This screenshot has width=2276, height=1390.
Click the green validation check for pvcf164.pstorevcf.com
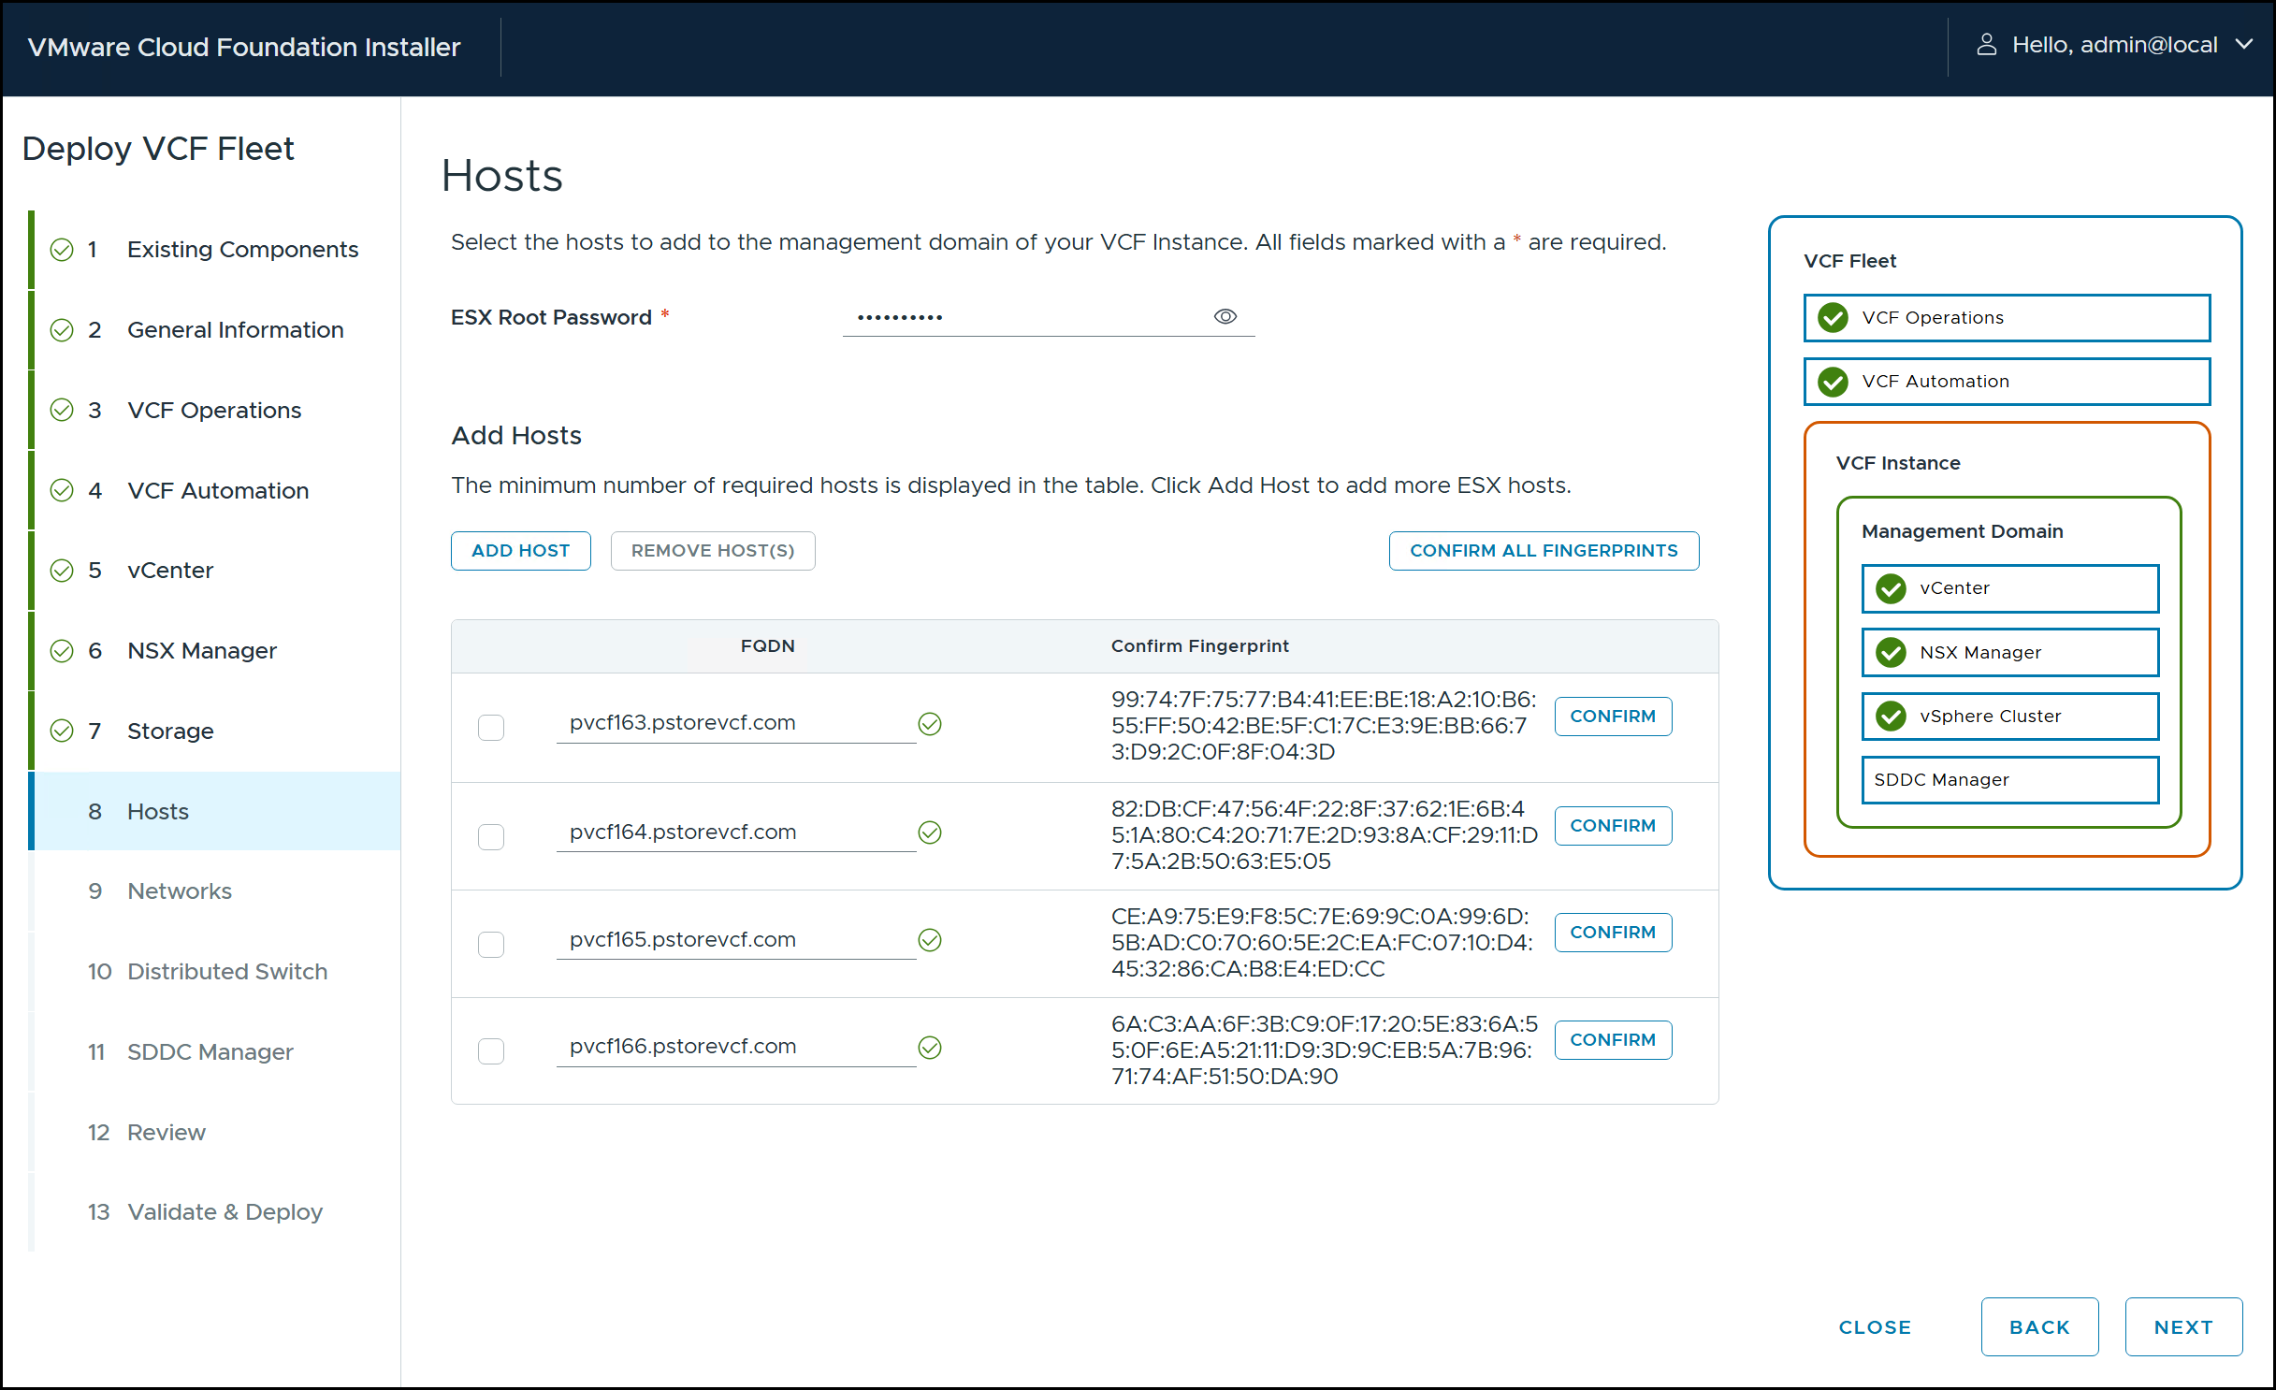[x=929, y=833]
